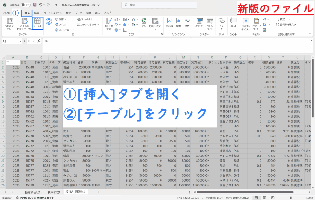315x200 pixels.
Task: Open the ピボットテーブル (PivotTable) tool
Action: [10, 23]
